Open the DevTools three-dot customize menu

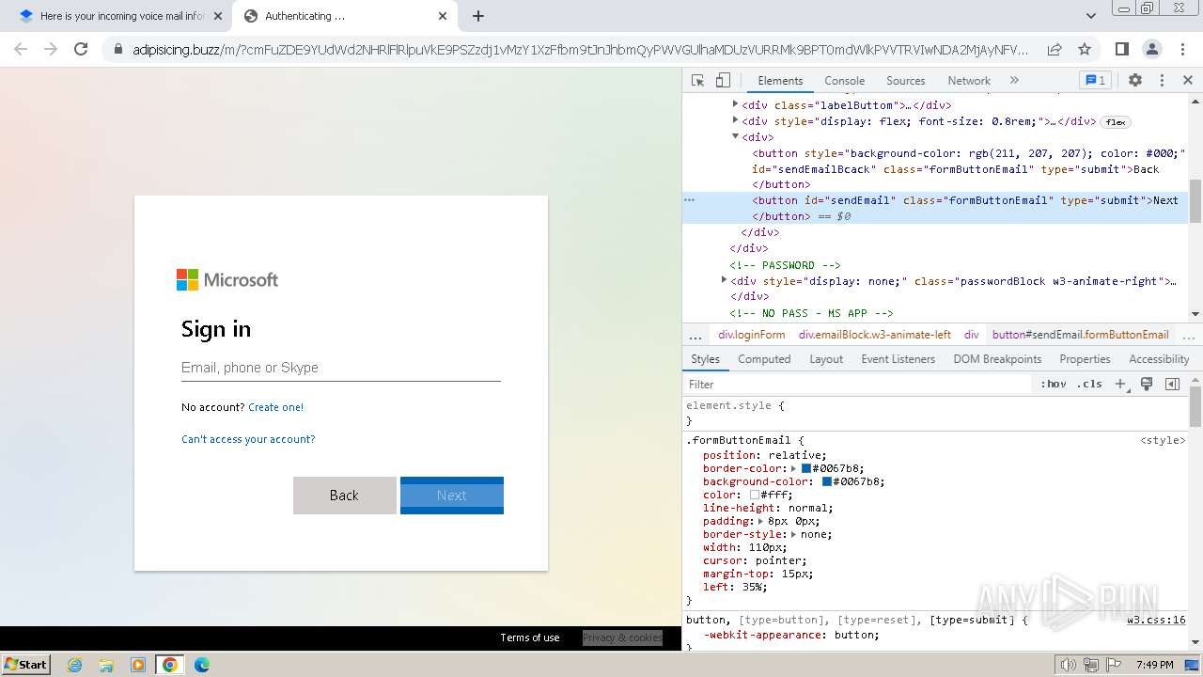1162,80
